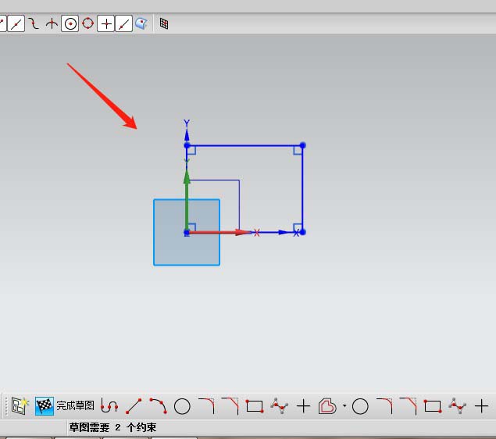Toggle the Control Point snap icon
This screenshot has height=439, width=496.
click(x=34, y=23)
